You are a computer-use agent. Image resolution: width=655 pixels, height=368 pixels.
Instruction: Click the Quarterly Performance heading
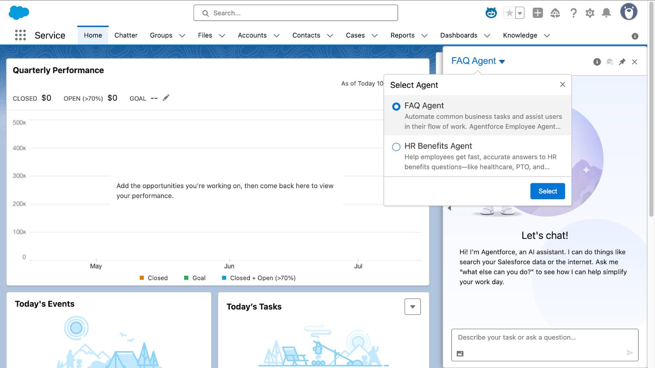click(x=58, y=70)
